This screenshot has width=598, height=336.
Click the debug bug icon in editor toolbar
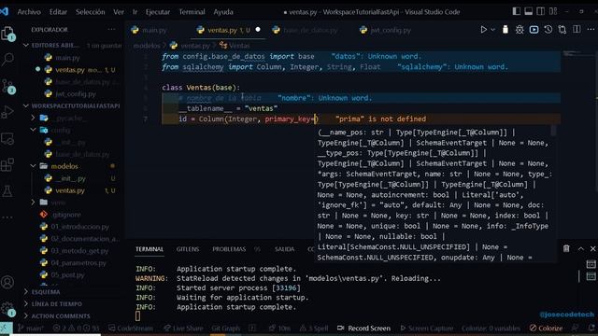[x=520, y=30]
